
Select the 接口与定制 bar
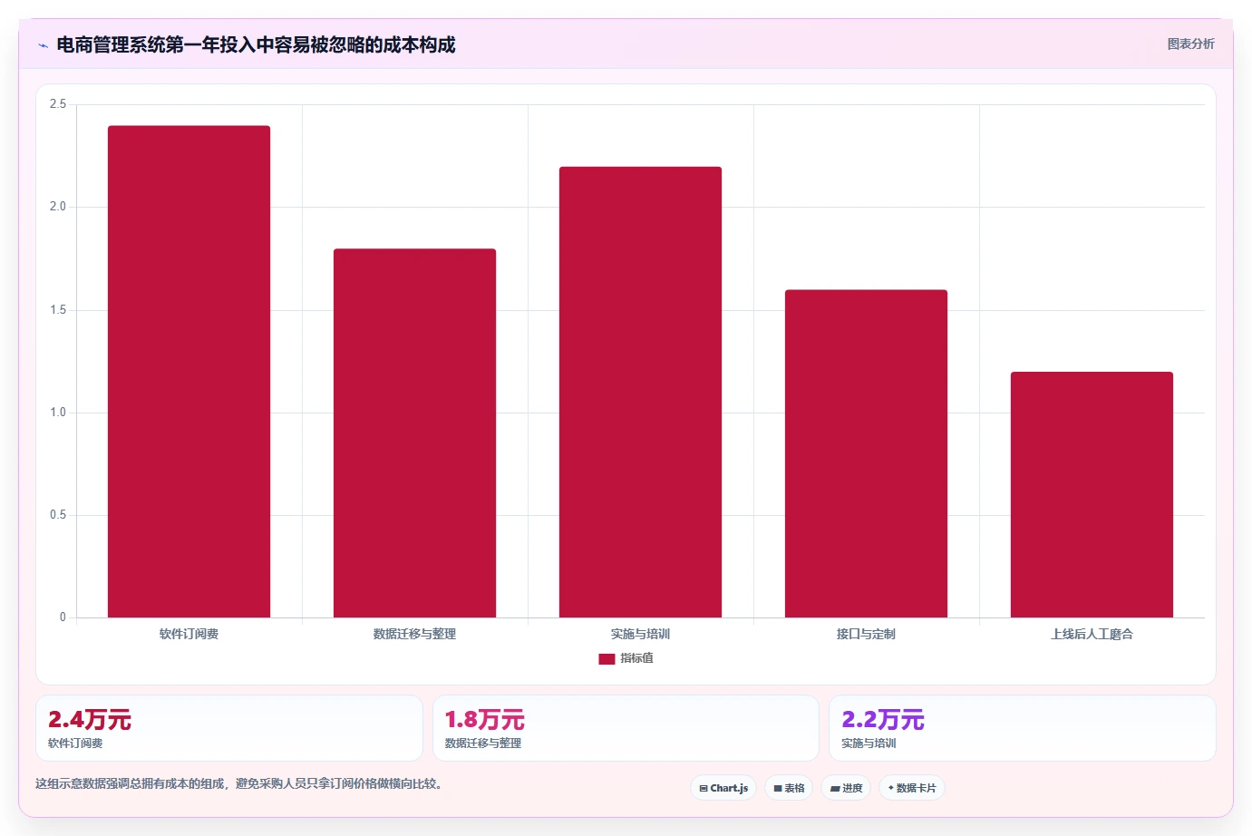pos(866,453)
